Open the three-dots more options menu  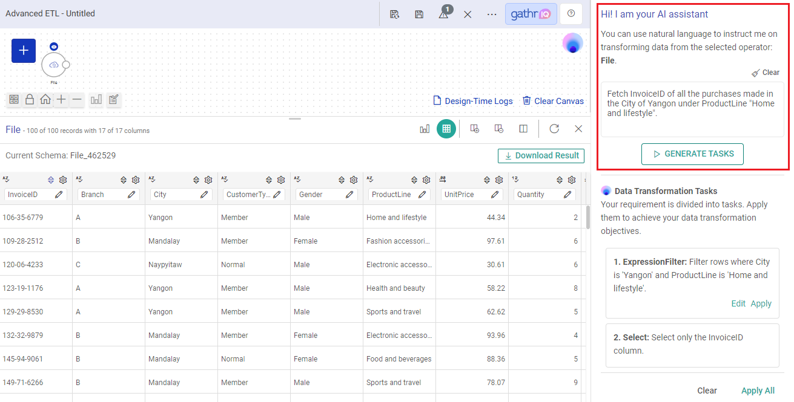pyautogui.click(x=492, y=14)
